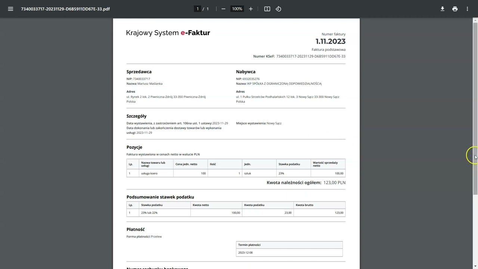Click the KSeF number value
The image size is (478, 269).
311,56
